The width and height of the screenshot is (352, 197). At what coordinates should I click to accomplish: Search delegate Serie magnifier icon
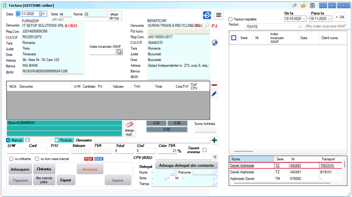167,178
